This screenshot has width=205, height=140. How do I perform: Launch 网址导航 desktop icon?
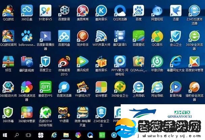point(157,87)
